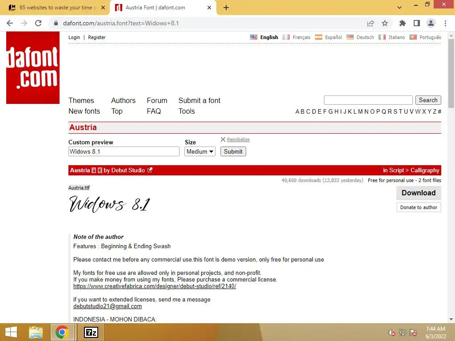Switch language to Français
Viewport: 455px width, 341px height.
301,37
